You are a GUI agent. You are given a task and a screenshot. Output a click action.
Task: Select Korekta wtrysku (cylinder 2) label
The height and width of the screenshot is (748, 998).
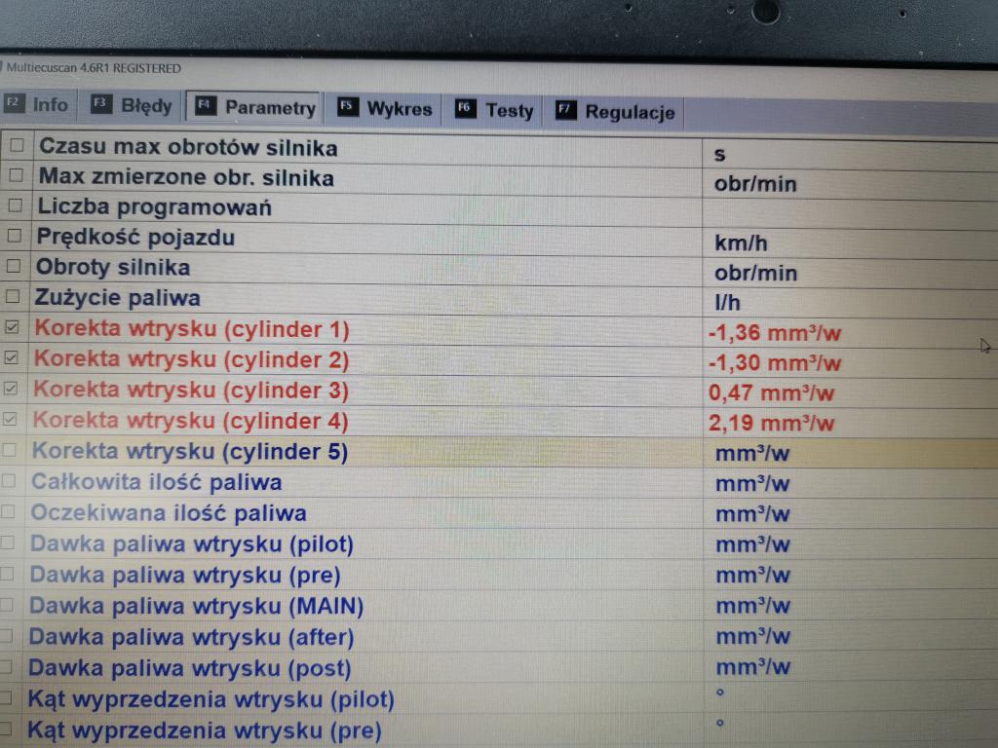pos(191,360)
